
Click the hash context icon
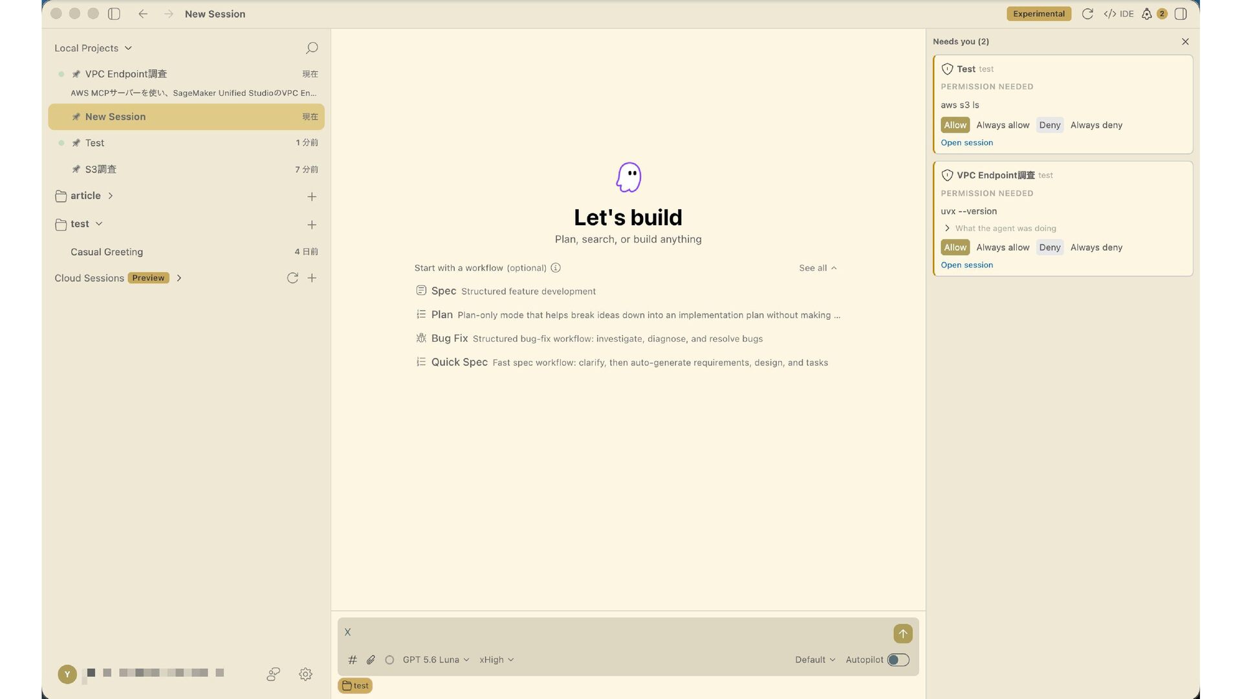(353, 660)
